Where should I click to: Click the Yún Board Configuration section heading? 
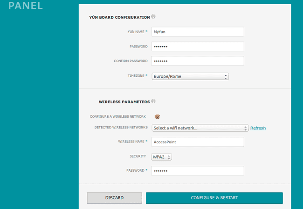pyautogui.click(x=119, y=17)
